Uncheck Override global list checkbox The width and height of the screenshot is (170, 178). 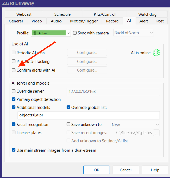pyautogui.click(x=69, y=108)
